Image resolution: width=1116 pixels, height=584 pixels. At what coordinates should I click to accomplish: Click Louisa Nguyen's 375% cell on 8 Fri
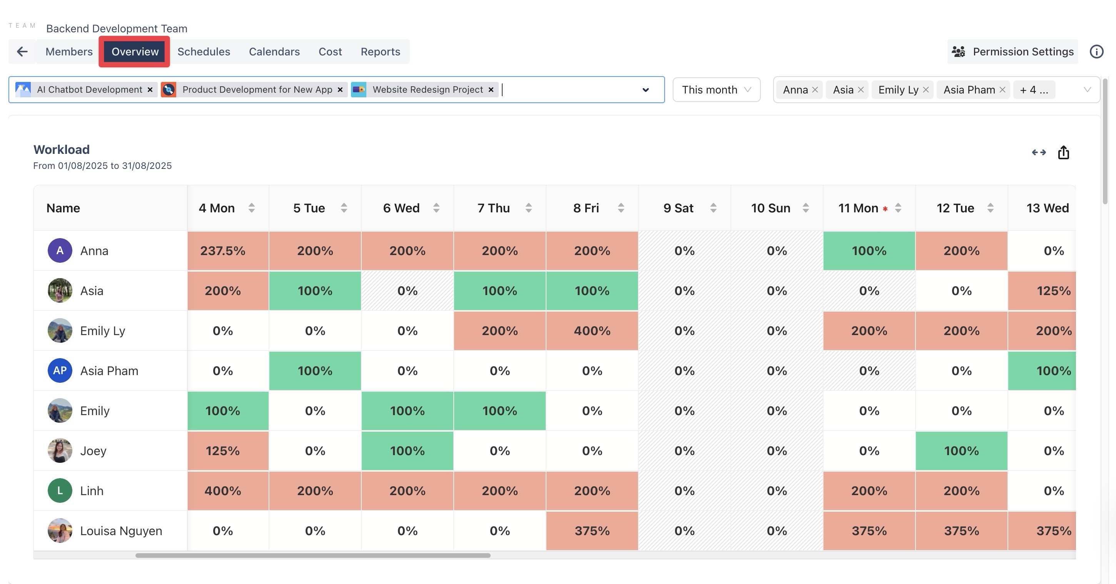pyautogui.click(x=592, y=531)
